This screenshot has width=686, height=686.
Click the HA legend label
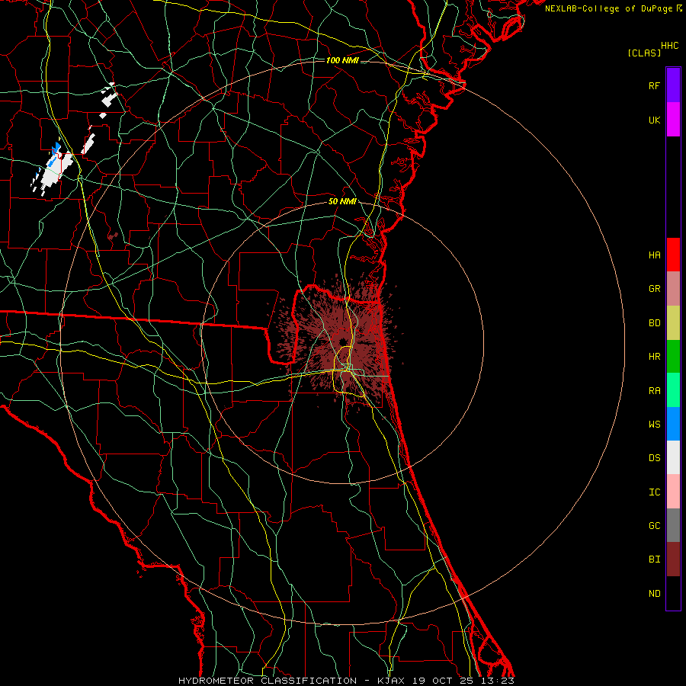click(x=654, y=255)
